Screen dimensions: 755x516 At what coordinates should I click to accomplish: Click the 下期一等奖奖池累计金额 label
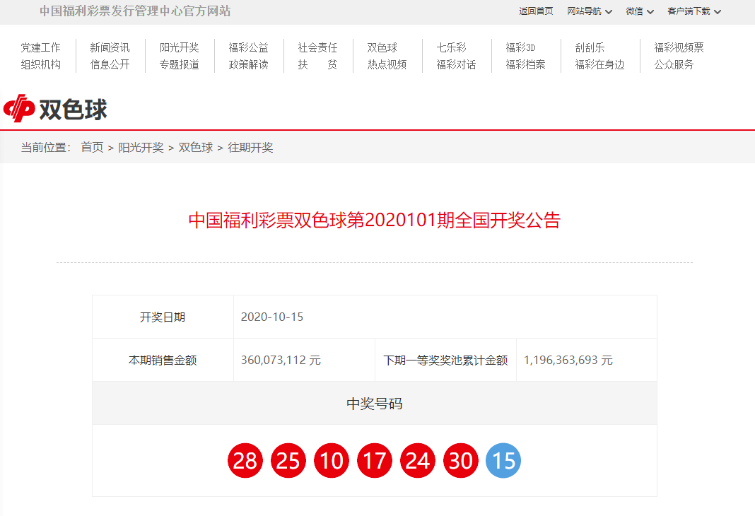point(445,360)
